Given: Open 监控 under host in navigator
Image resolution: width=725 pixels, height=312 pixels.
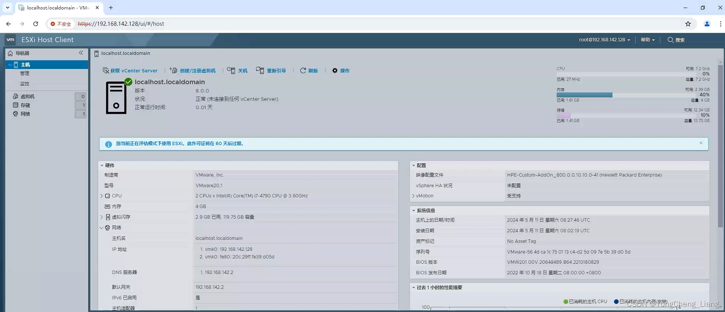Looking at the screenshot, I should point(25,83).
